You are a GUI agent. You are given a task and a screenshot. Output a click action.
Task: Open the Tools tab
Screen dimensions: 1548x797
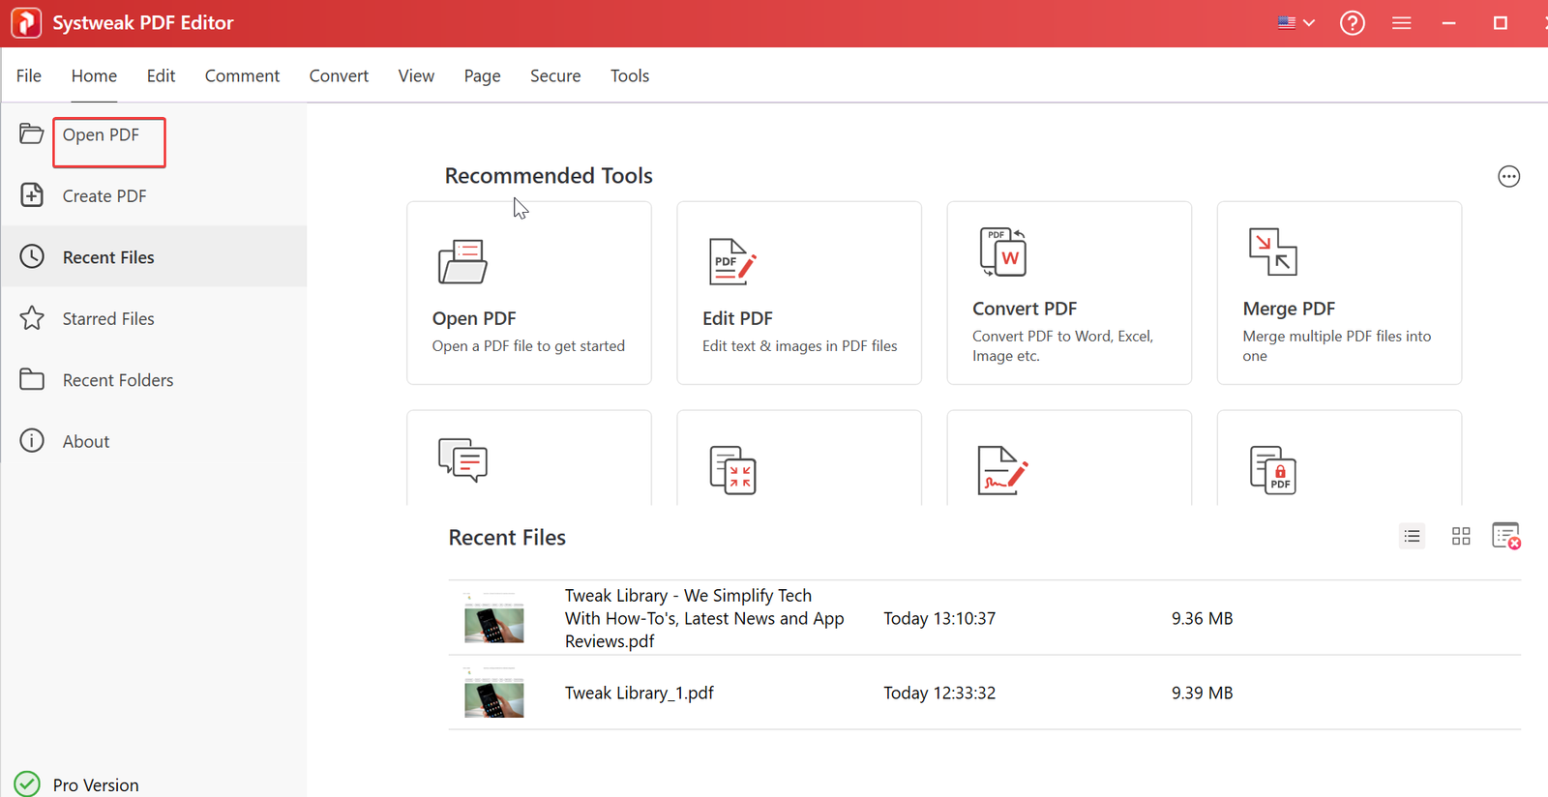630,75
